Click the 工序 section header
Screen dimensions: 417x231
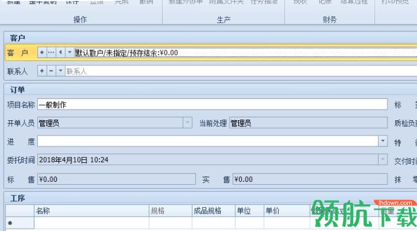coord(18,198)
